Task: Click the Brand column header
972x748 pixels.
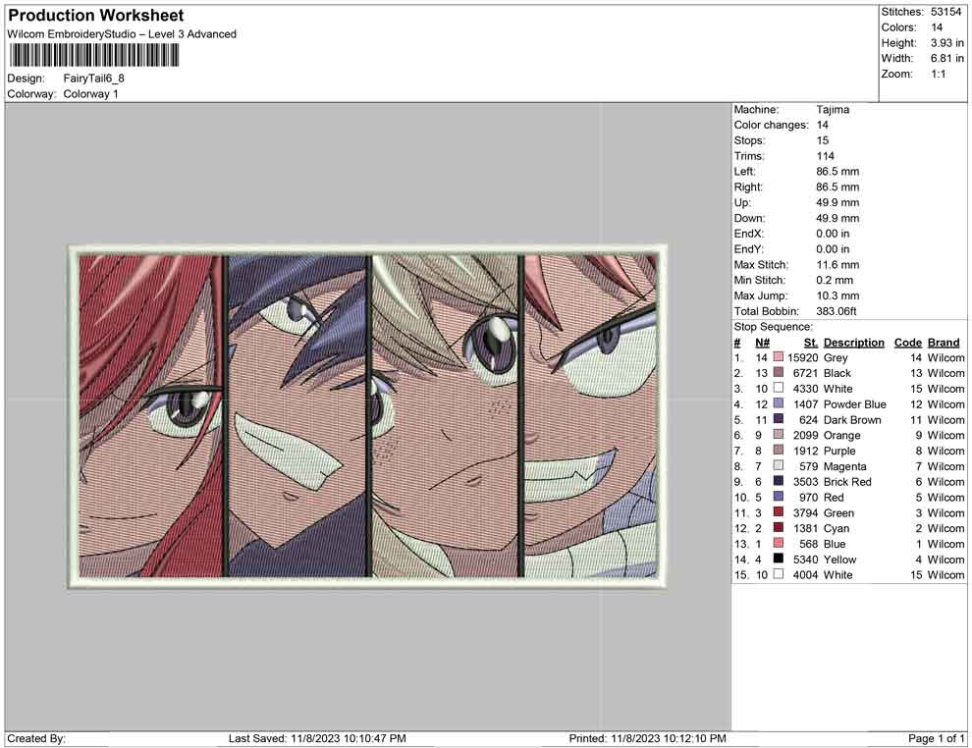Action: pos(944,342)
